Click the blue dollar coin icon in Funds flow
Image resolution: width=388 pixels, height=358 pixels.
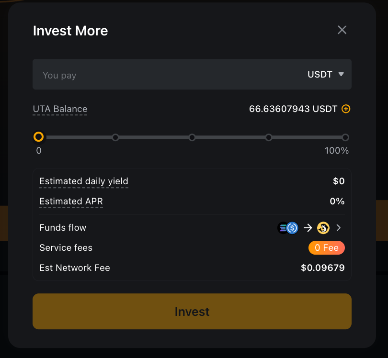coord(292,228)
